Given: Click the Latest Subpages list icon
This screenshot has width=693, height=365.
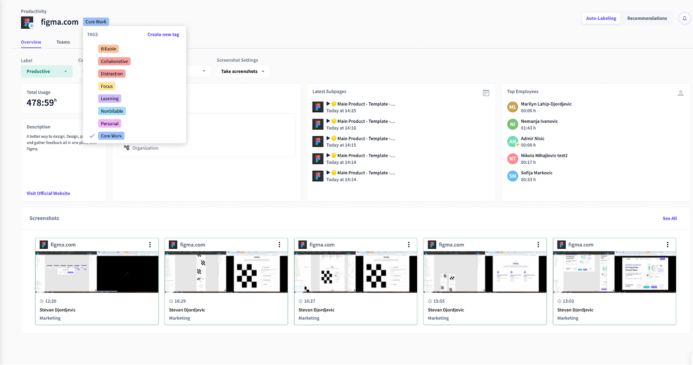Looking at the screenshot, I should click(486, 93).
